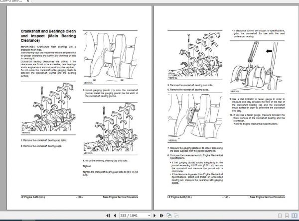Click the IMPORTANT note paragraph
299x221 pixels.
tap(48, 61)
